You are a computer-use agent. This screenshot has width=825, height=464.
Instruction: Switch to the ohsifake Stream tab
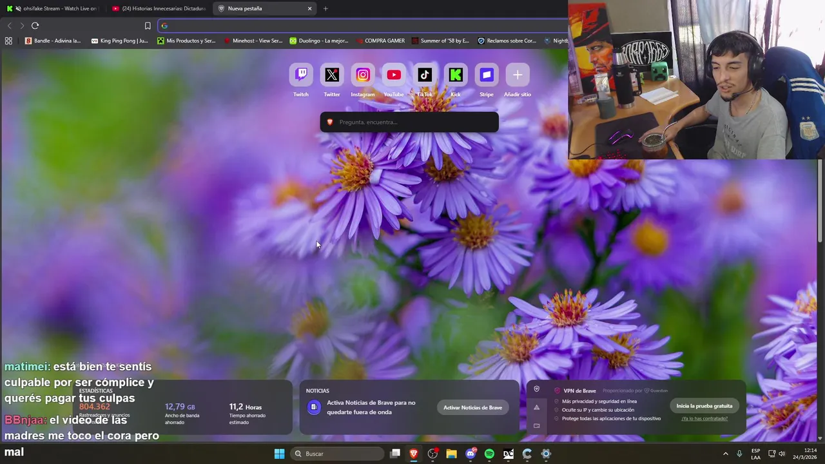52,8
